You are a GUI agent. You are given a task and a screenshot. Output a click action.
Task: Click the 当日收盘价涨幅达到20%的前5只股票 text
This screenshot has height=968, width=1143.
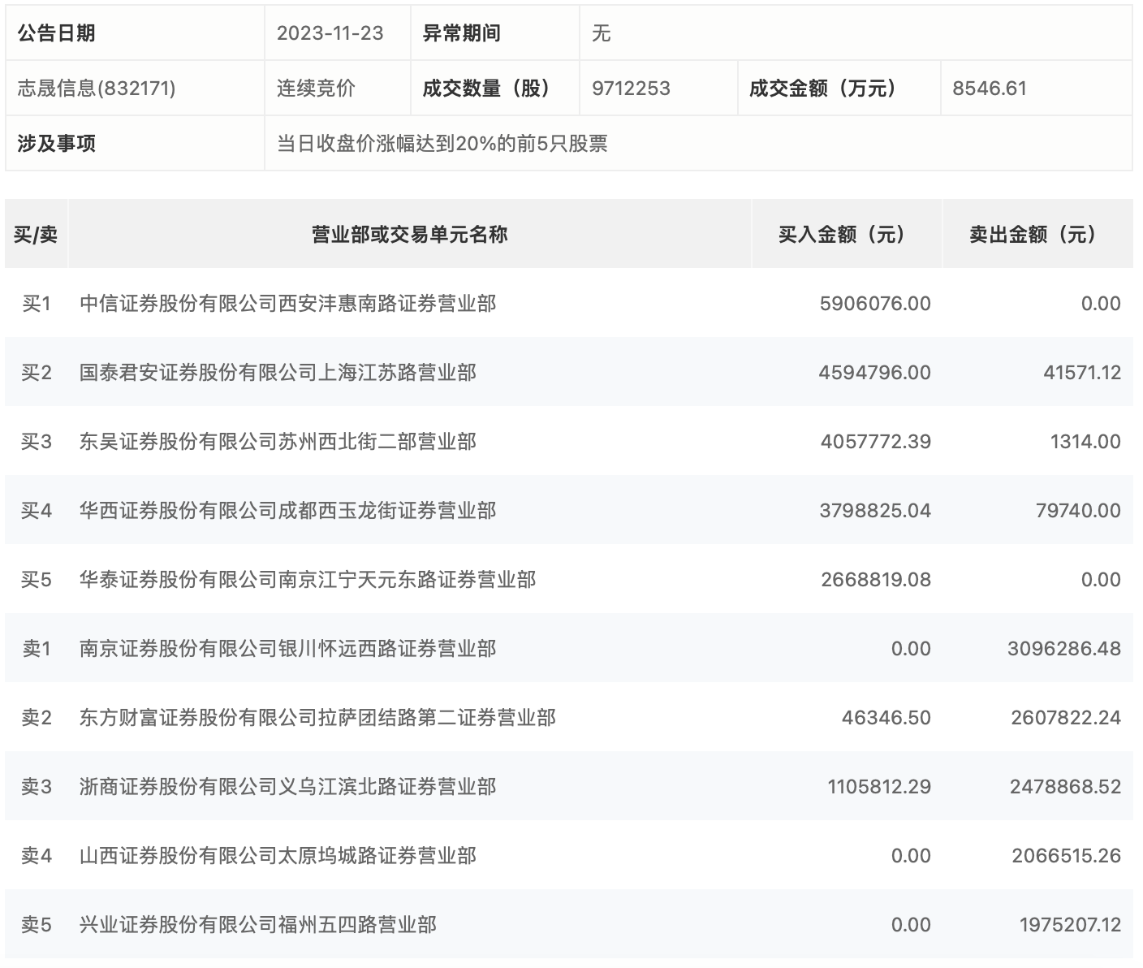[442, 144]
